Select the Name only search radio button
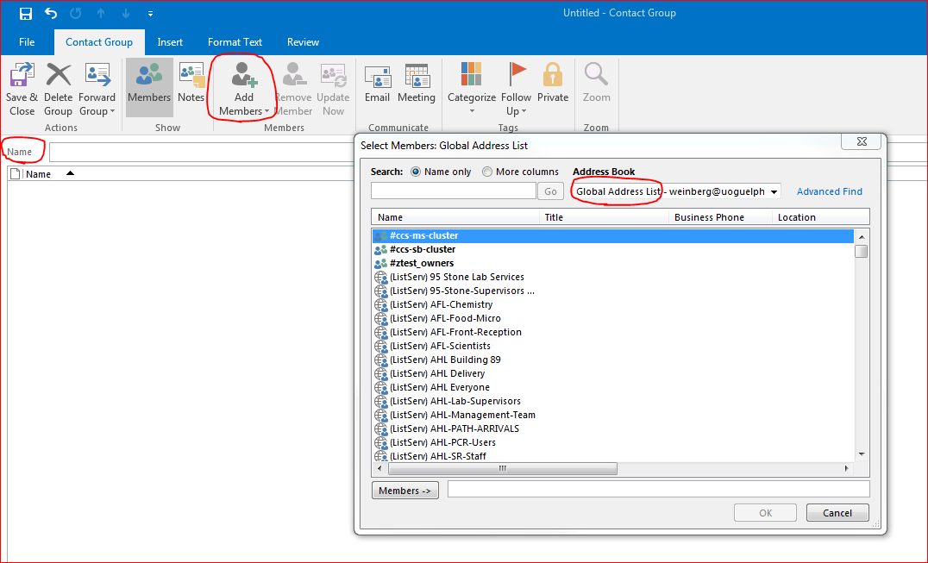This screenshot has width=928, height=563. click(417, 172)
